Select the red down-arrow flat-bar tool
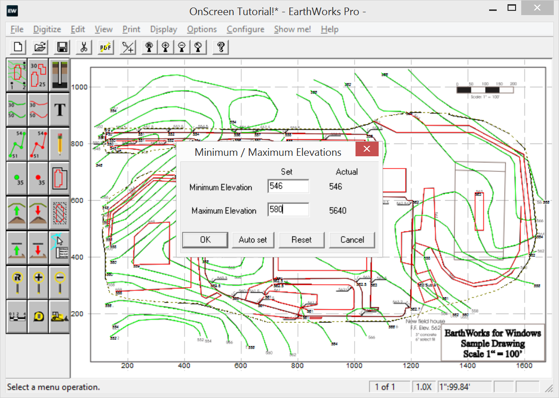The width and height of the screenshot is (559, 398). (38, 247)
